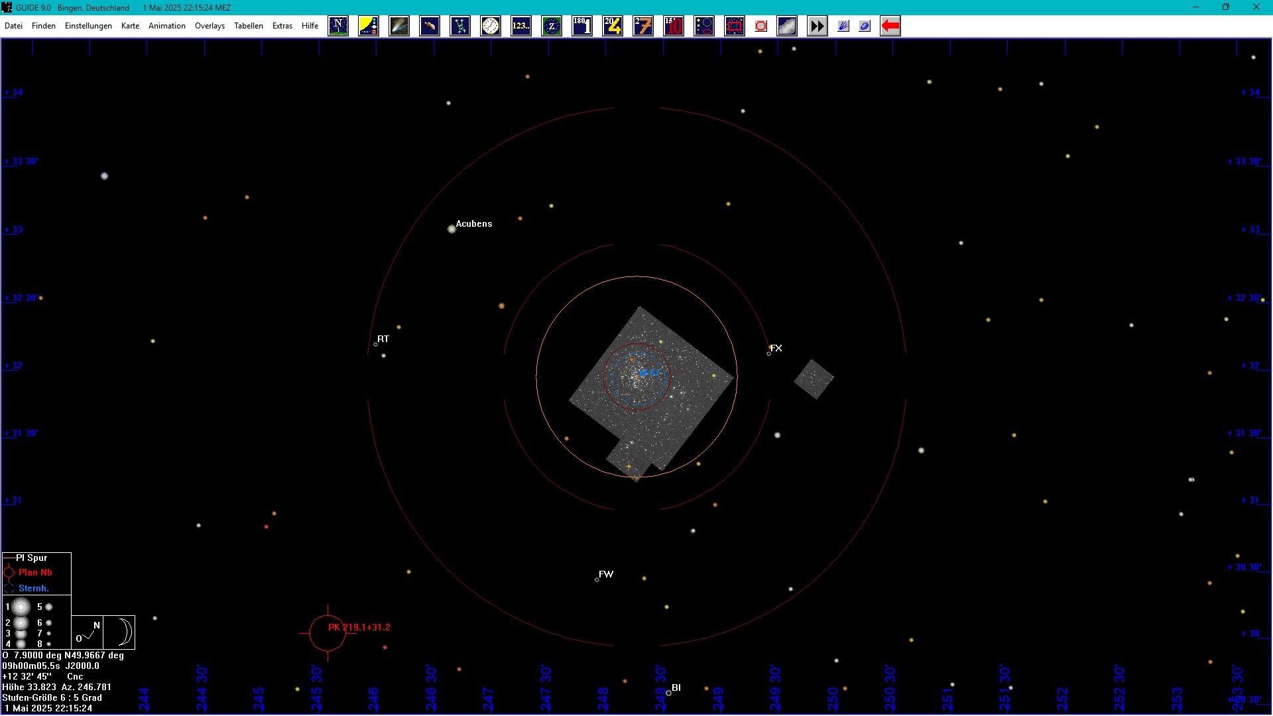
Task: Click the Plan Nb legend entry
Action: [x=34, y=573]
